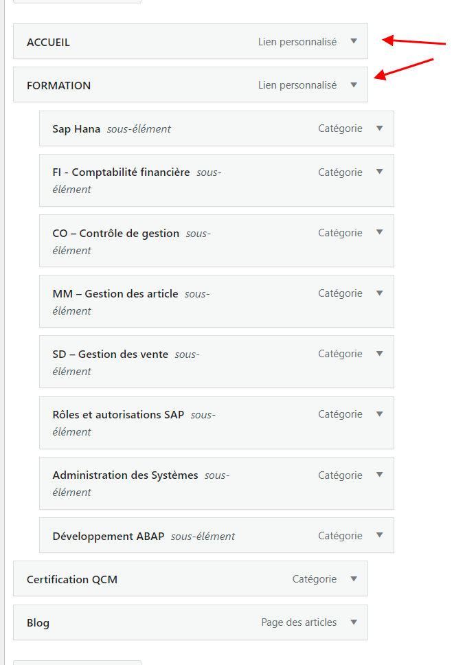The width and height of the screenshot is (465, 665).
Task: Select the ACCUEIL menu item bar
Action: [137, 42]
